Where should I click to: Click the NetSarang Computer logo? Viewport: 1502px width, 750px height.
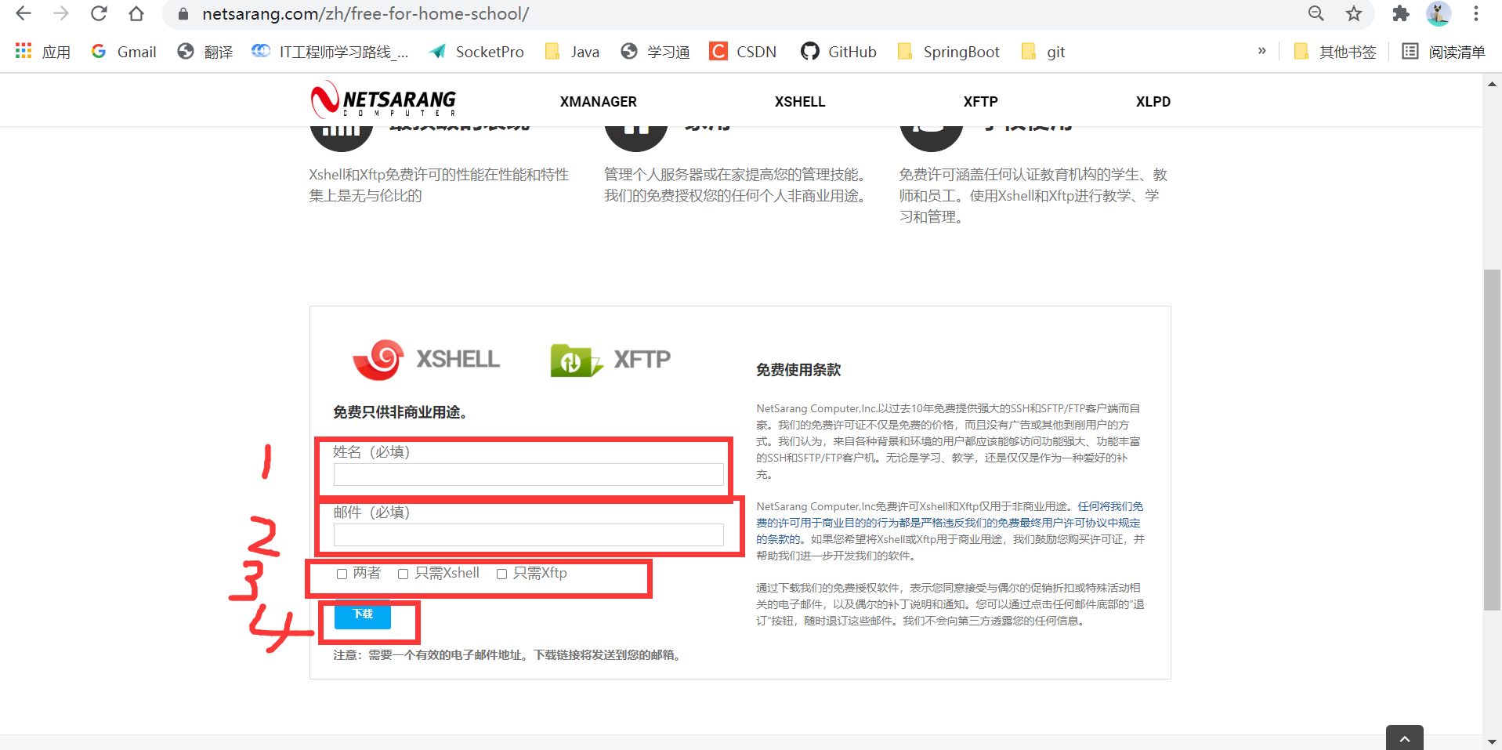tap(383, 100)
